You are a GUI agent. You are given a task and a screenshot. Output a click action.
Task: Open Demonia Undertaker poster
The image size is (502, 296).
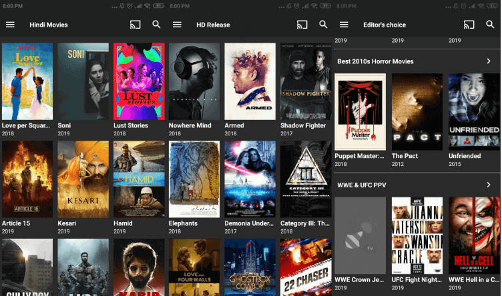250,179
